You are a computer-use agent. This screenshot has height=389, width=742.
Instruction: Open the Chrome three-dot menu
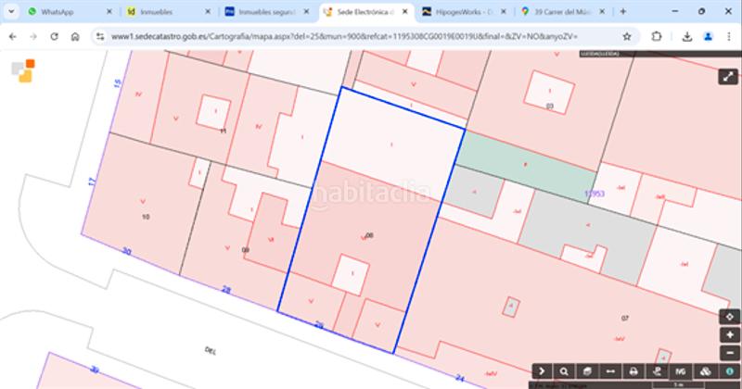point(730,36)
